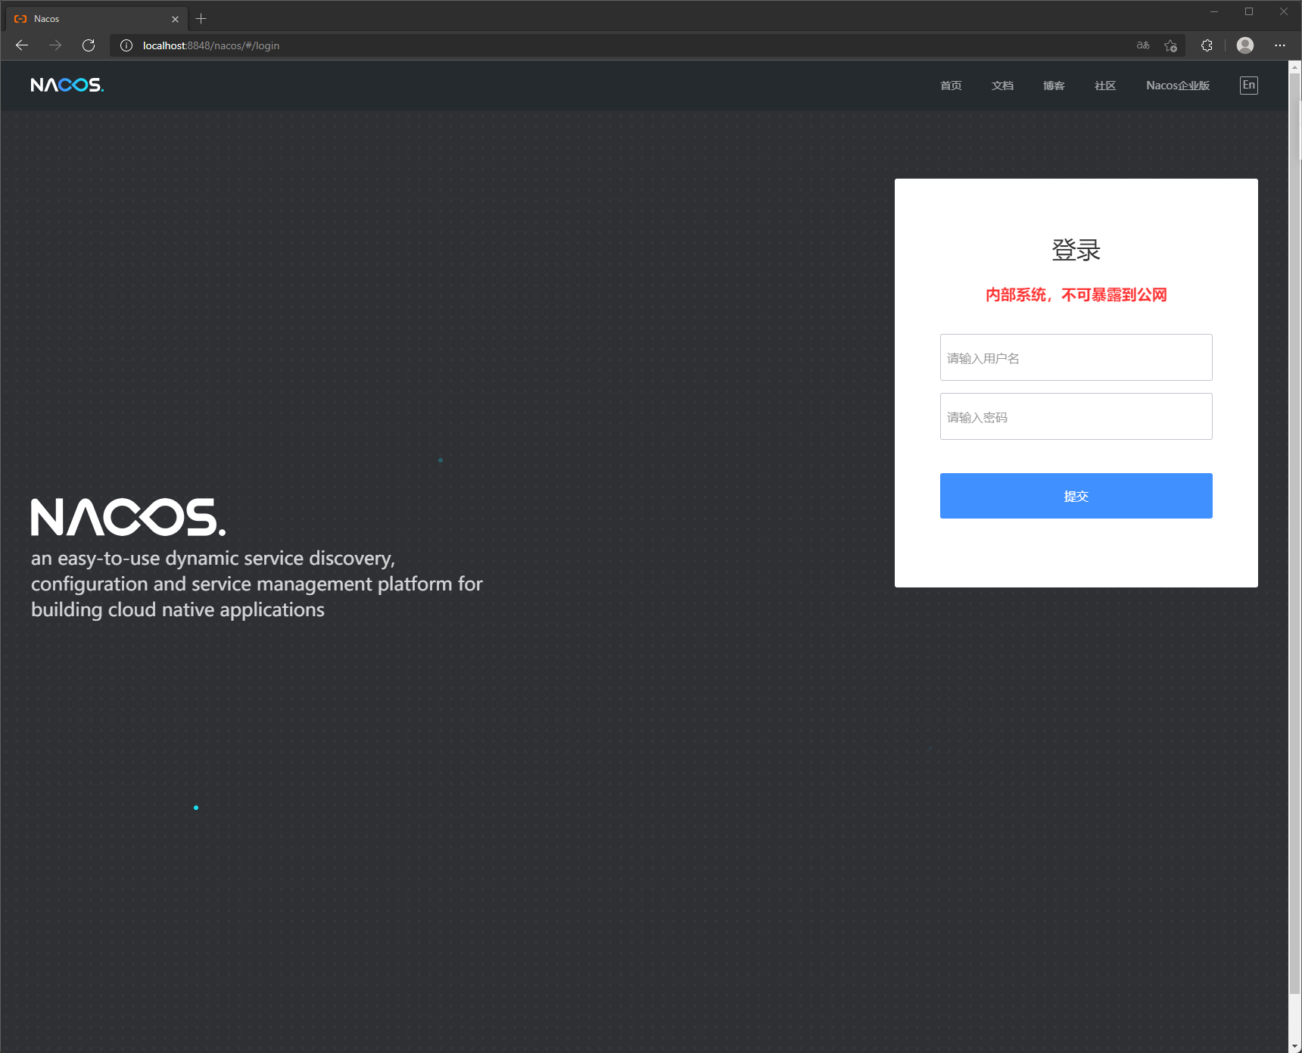The image size is (1302, 1053).
Task: Reload the Nacos login page
Action: point(89,45)
